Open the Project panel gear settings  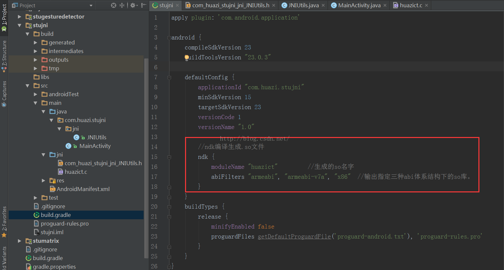tap(133, 5)
